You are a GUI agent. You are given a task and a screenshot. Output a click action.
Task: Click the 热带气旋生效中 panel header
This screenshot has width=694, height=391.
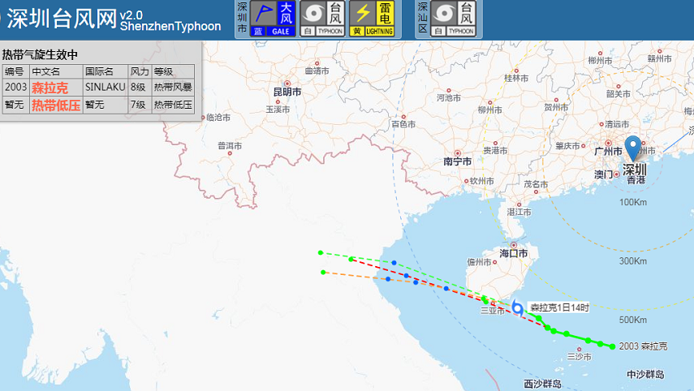tap(40, 54)
